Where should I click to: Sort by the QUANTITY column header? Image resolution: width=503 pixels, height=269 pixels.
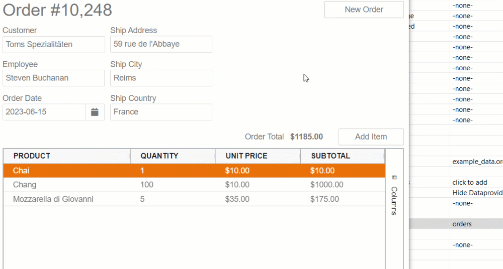click(x=159, y=156)
